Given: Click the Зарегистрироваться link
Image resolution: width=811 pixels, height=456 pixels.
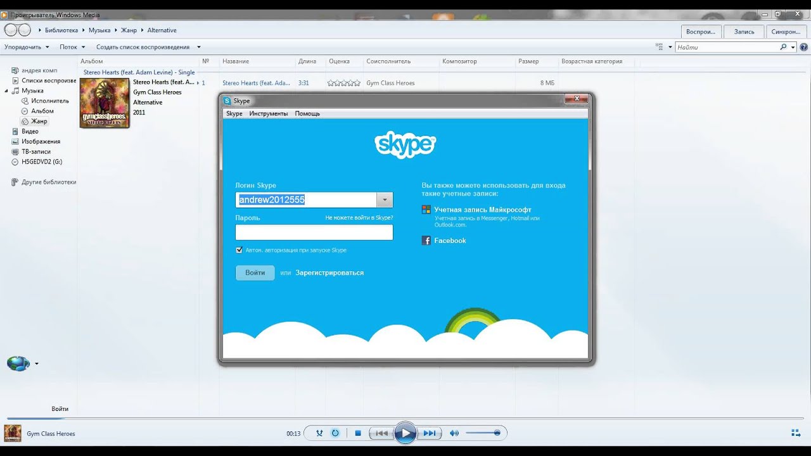Looking at the screenshot, I should tap(329, 273).
